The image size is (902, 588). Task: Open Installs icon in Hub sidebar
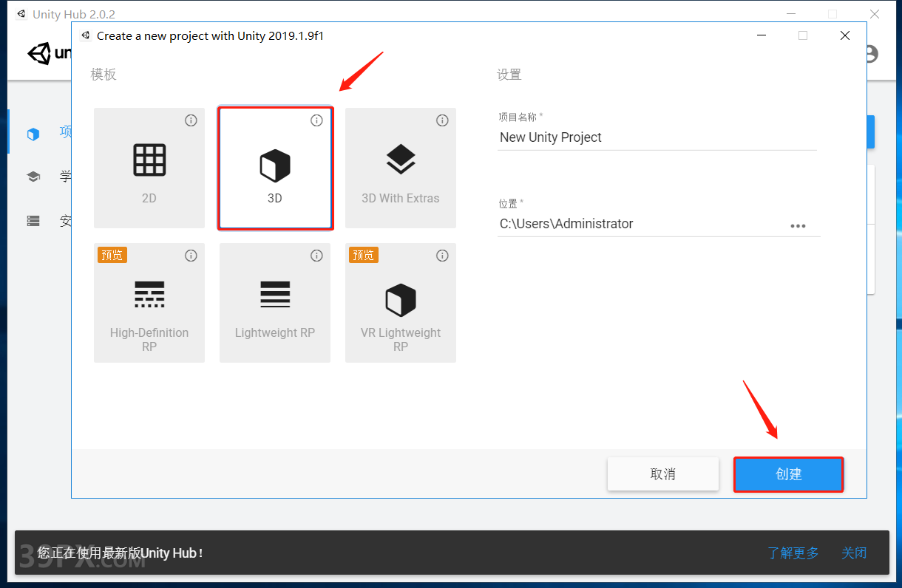click(x=33, y=220)
